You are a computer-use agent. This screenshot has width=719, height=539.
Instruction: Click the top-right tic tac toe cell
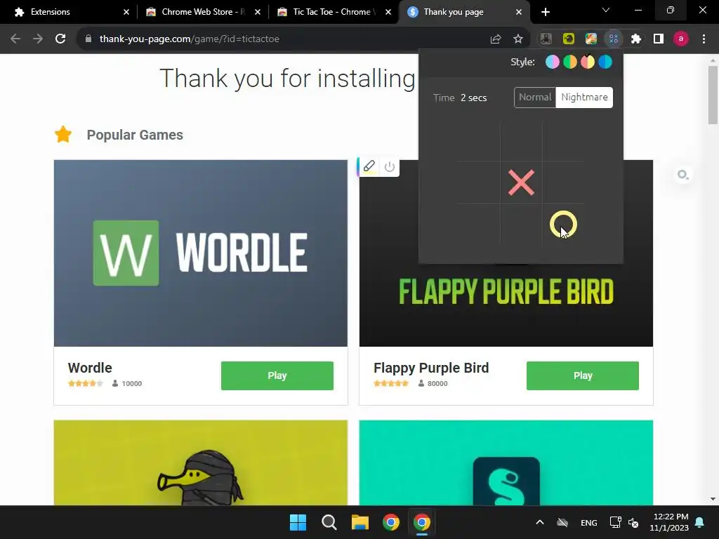coord(564,140)
